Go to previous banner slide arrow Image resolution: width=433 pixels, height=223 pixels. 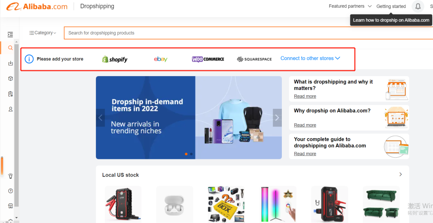[100, 118]
